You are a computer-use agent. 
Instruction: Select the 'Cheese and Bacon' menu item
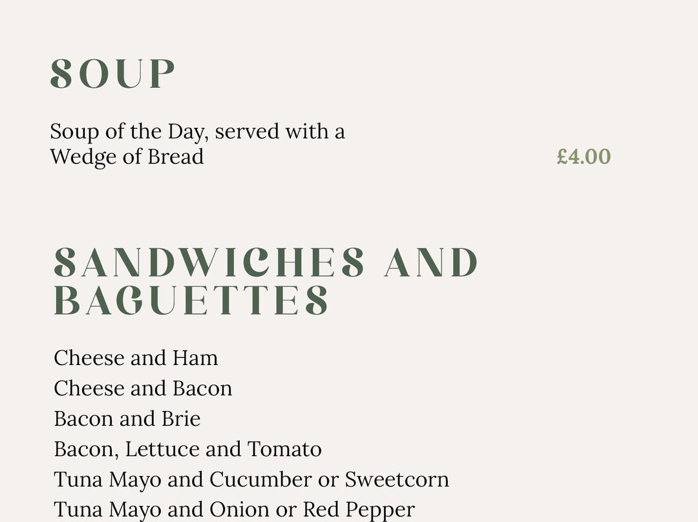click(x=143, y=388)
